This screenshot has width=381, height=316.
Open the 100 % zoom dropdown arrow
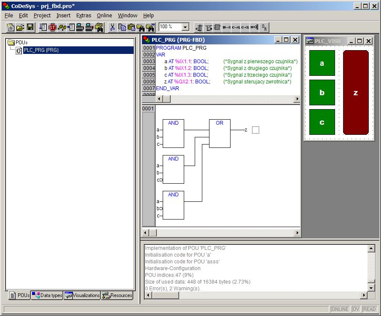click(x=185, y=27)
